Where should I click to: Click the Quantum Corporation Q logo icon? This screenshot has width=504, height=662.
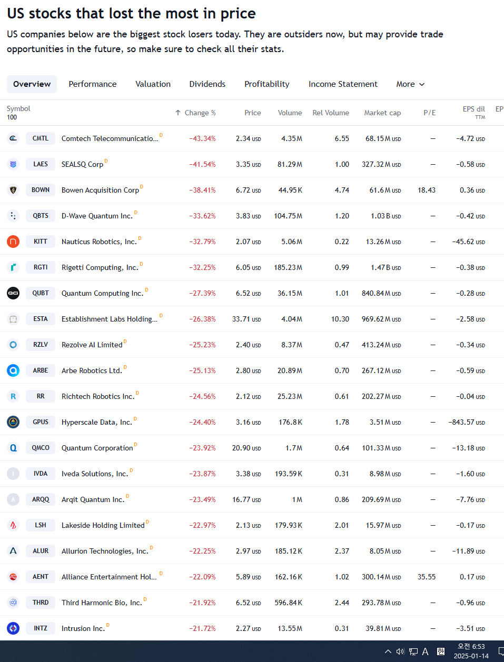[13, 448]
